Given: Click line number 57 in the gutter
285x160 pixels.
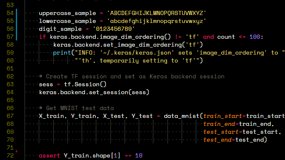Looking at the screenshot, I should point(10,37).
